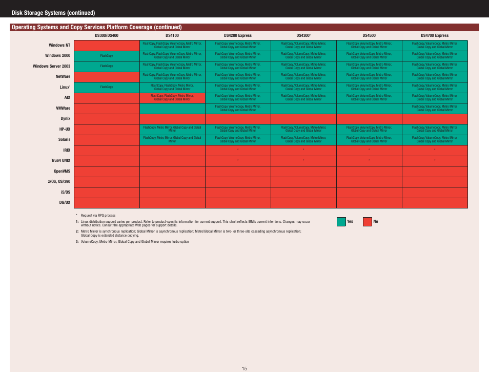
Task: Select the DS4700 Express column header
Action: point(435,35)
